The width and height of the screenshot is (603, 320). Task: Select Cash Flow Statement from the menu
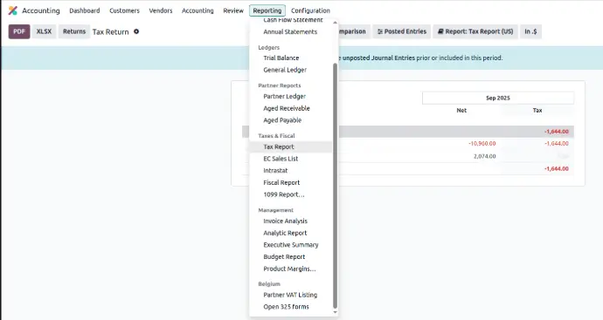[293, 20]
